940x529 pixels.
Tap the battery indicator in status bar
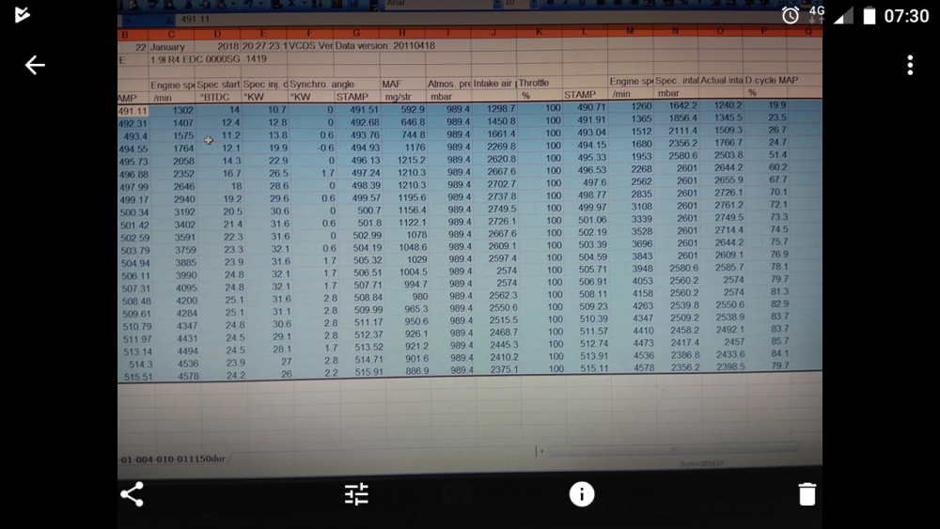click(869, 15)
